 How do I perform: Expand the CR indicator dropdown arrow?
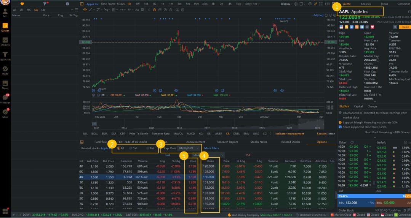(108, 95)
